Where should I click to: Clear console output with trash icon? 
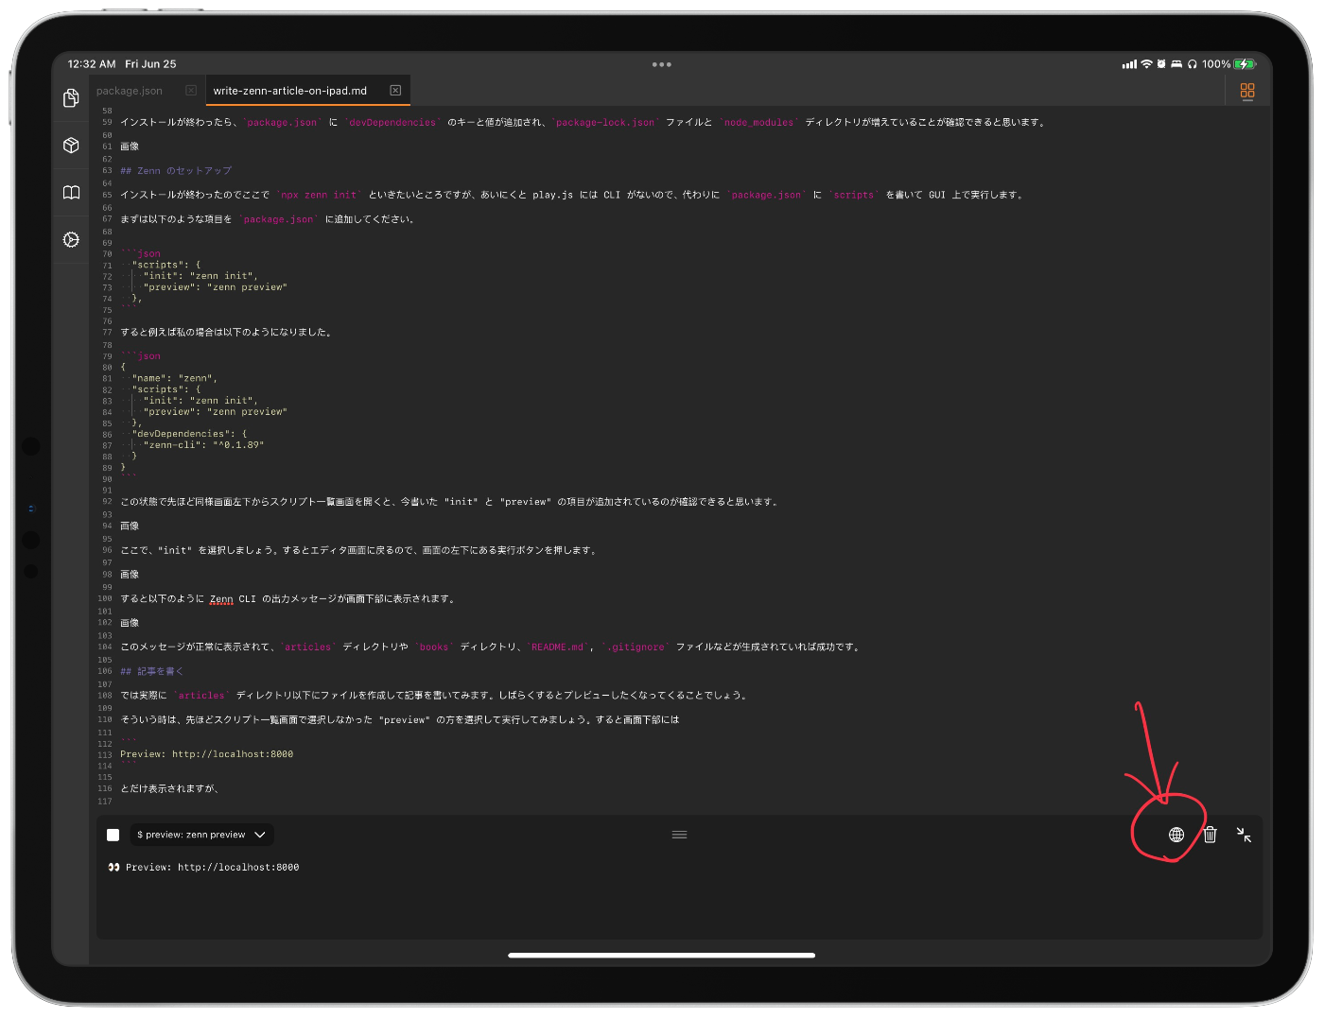coord(1211,835)
